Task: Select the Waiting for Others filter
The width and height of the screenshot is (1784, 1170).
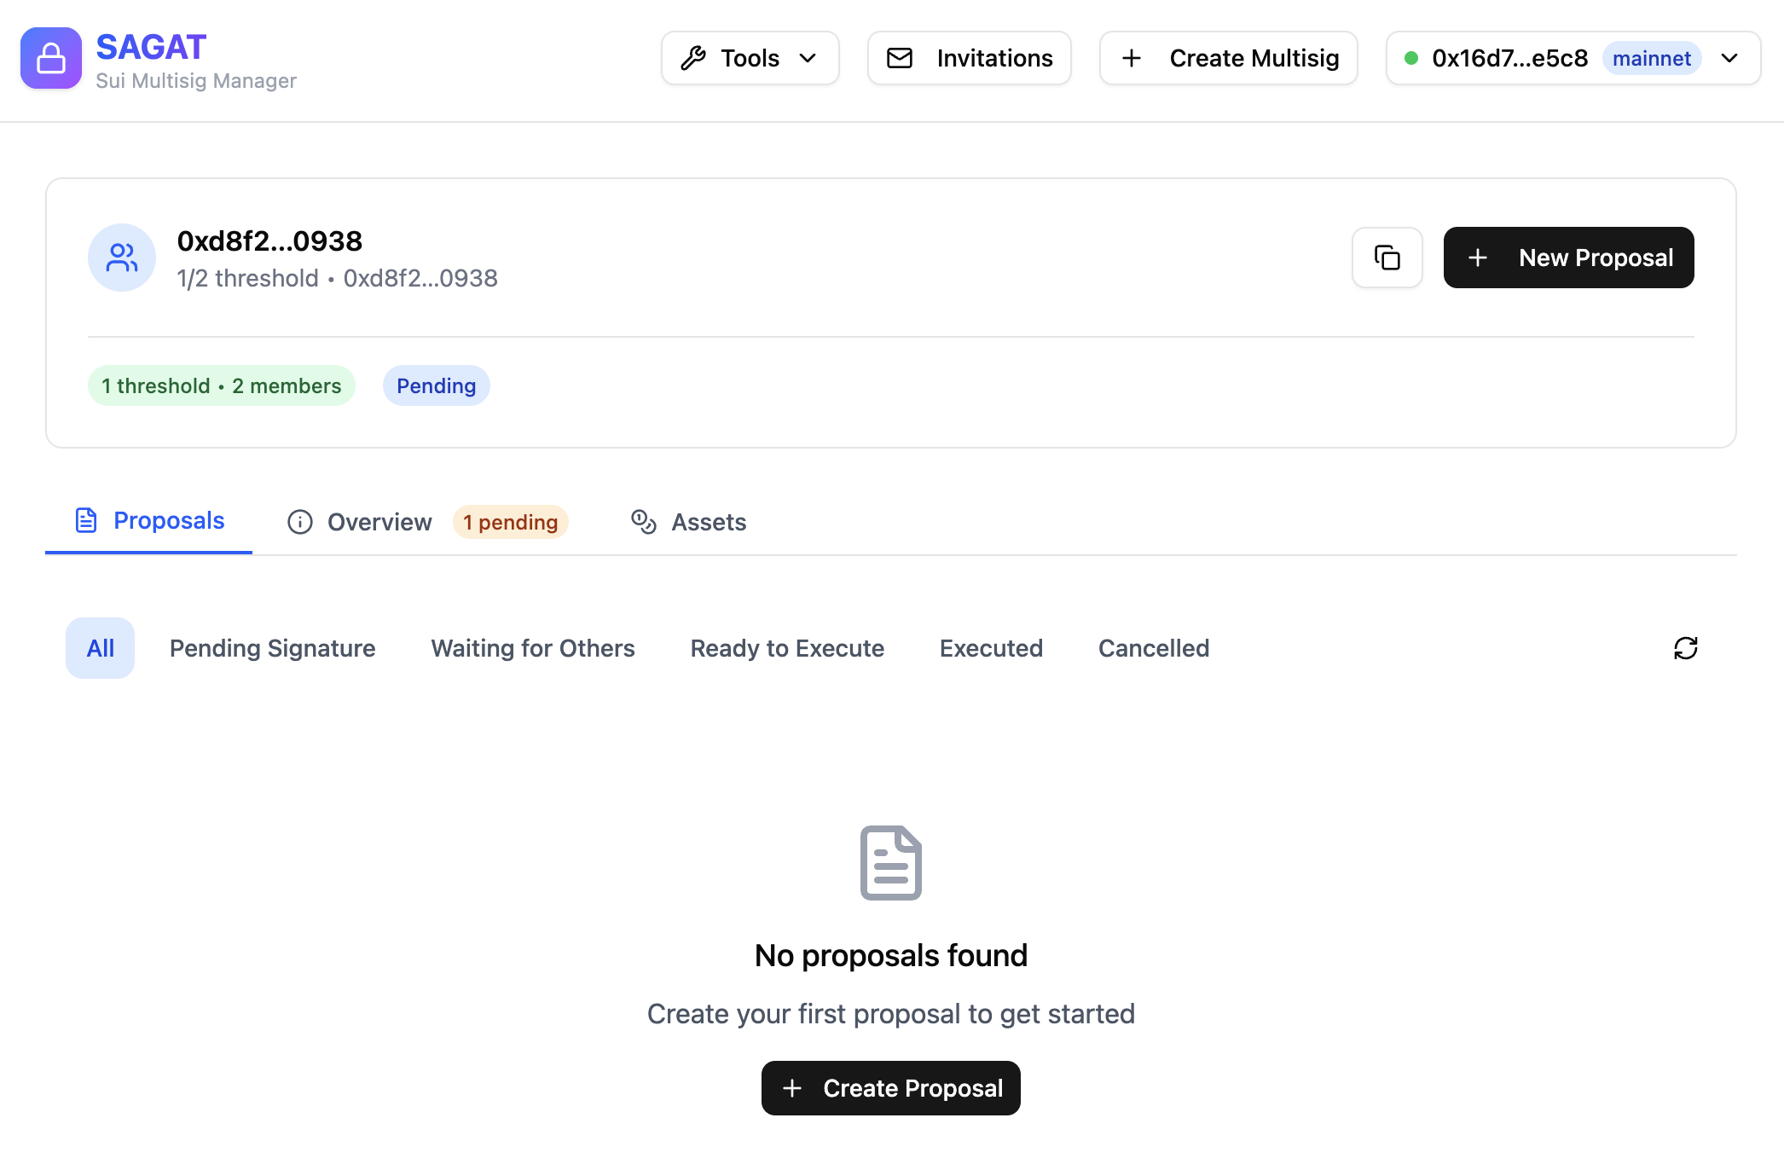Action: tap(533, 648)
